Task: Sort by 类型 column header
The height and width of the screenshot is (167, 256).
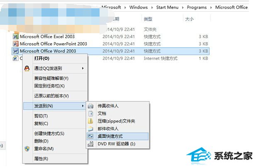Action: click(x=148, y=19)
